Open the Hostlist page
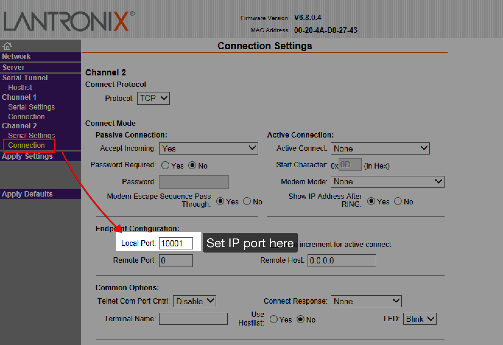This screenshot has width=503, height=345. (20, 88)
